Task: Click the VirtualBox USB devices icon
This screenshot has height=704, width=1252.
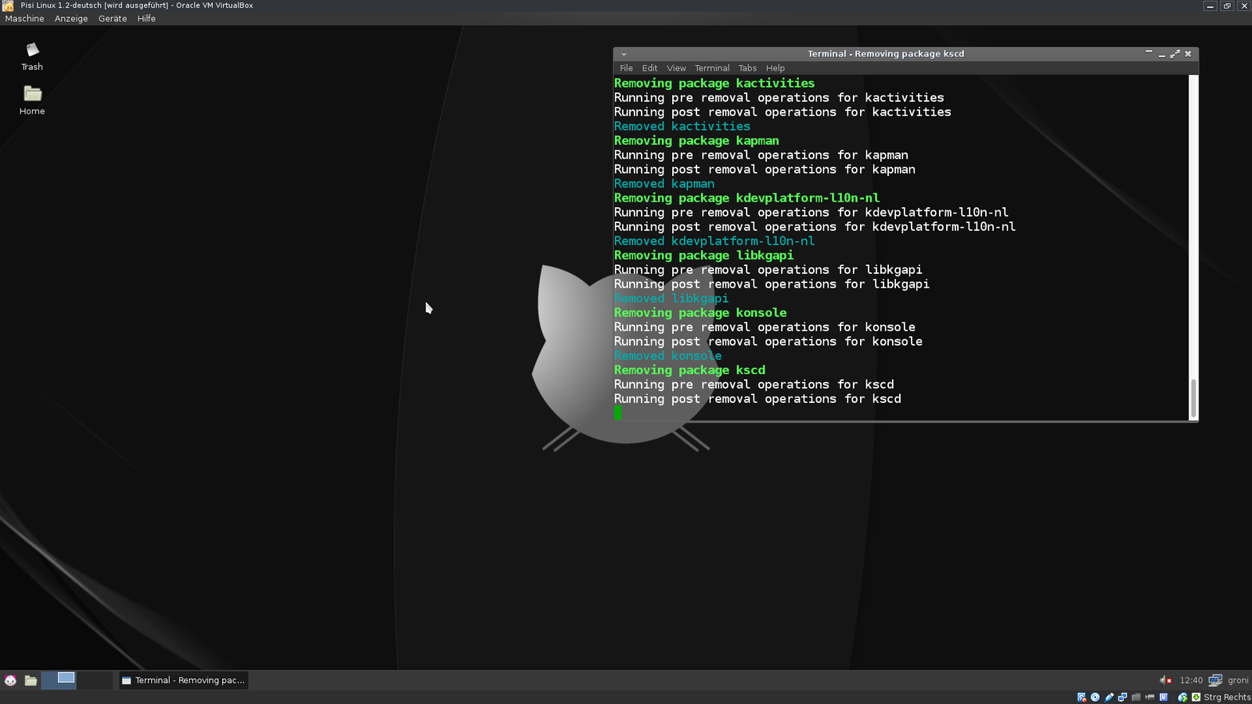Action: pos(1110,697)
